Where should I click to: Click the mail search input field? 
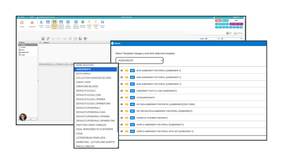pos(231,39)
